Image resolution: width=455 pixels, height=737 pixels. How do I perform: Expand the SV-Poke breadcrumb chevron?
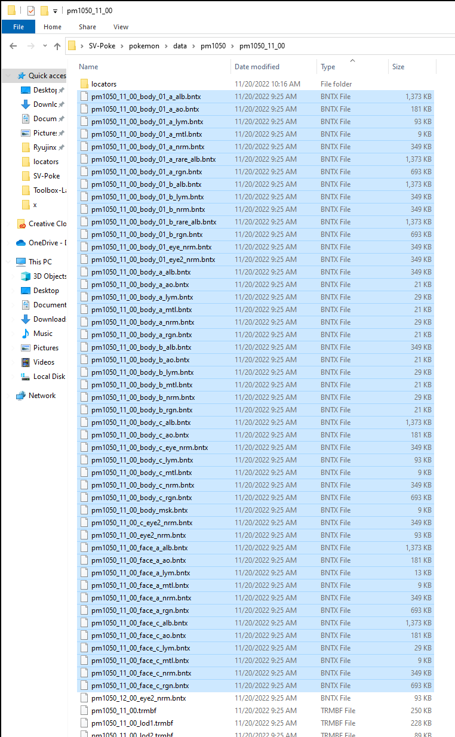point(122,46)
